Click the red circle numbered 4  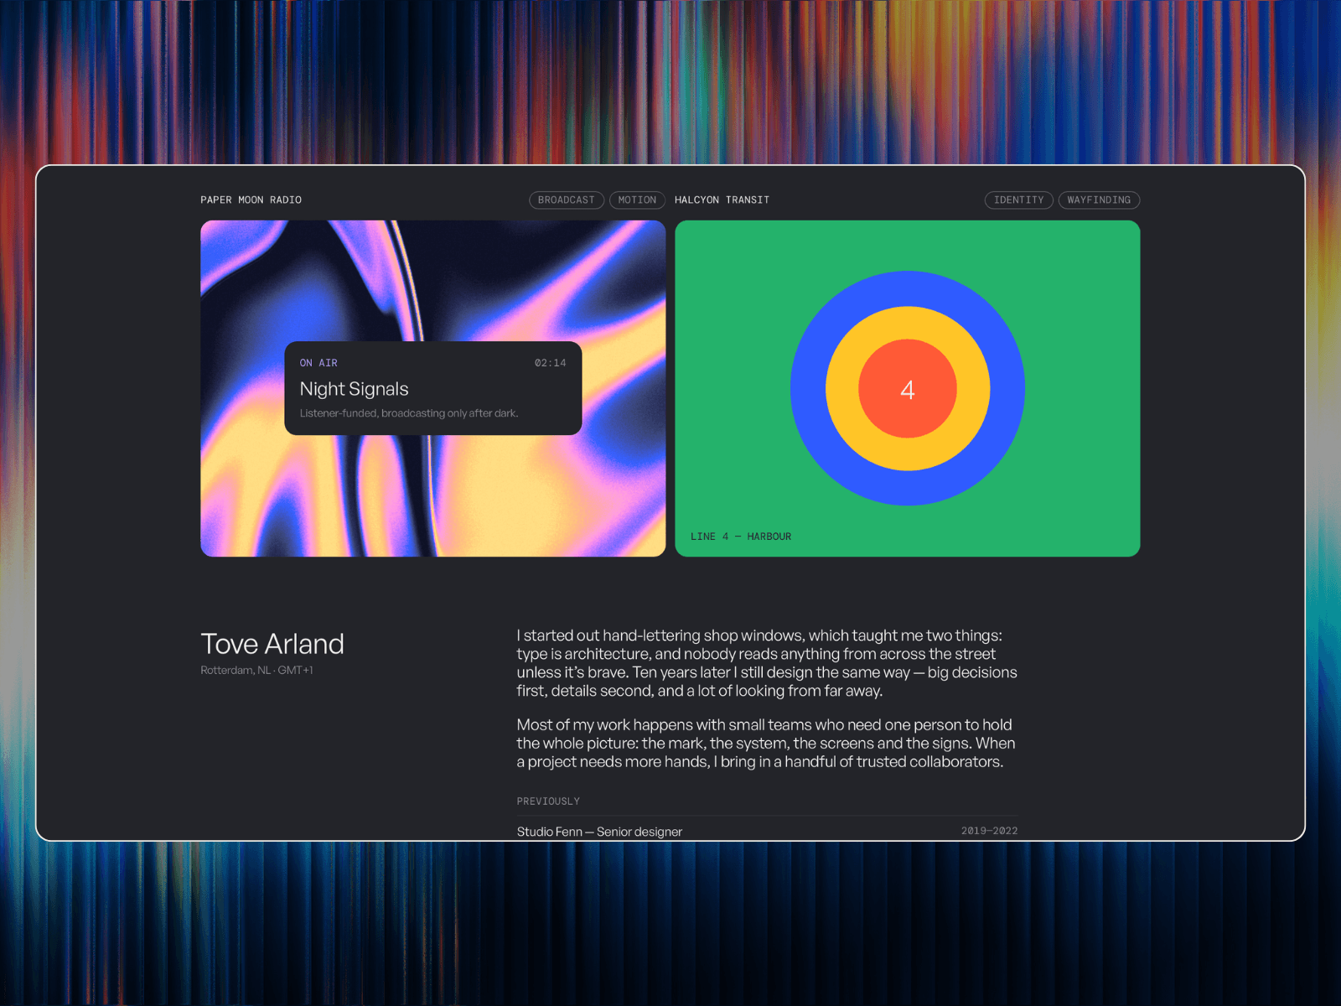pos(908,388)
